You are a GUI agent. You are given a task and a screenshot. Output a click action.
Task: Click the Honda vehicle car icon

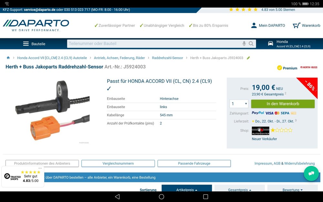(271, 44)
